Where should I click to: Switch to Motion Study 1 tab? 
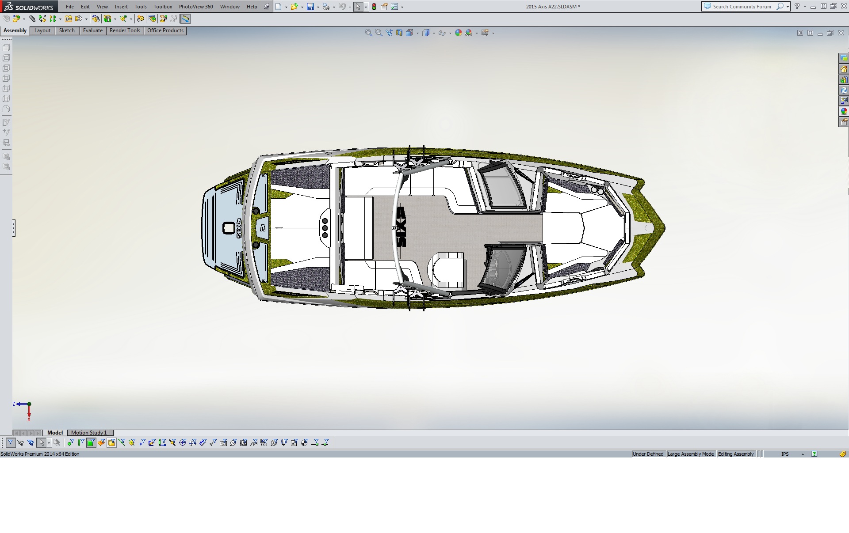(89, 433)
